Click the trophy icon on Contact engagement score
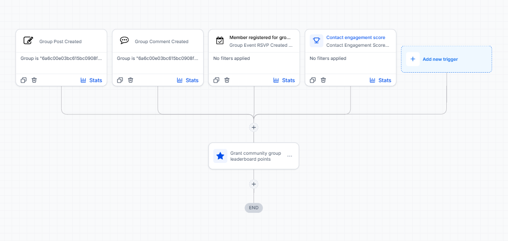 coord(316,40)
